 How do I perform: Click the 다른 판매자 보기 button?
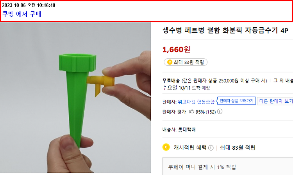275,101
